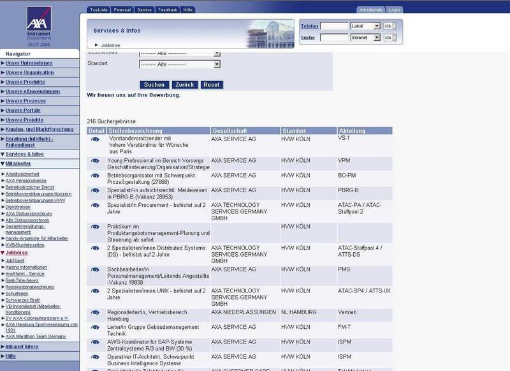Open the Standort Alle dropdown
This screenshot has height=371, width=510.
(180, 64)
